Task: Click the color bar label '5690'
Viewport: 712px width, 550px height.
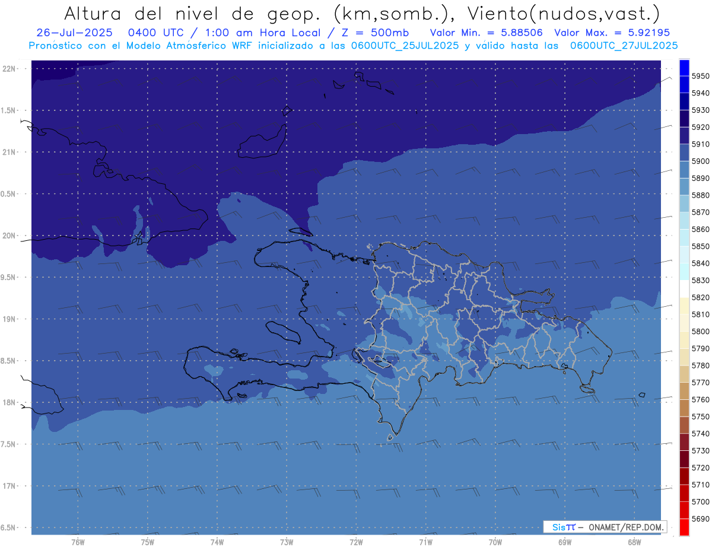Action: (701, 519)
